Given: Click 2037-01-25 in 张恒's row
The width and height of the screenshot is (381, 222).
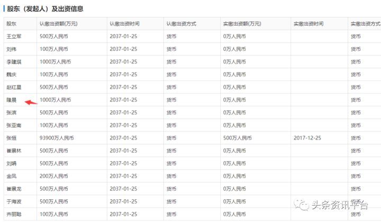Looking at the screenshot, I should point(123,138).
